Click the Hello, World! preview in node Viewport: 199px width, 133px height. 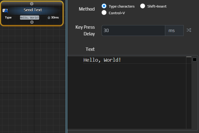click(30, 18)
